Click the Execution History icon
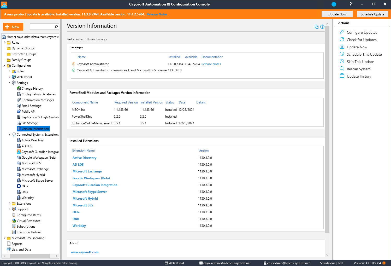The width and height of the screenshot is (391, 266). pos(14,232)
